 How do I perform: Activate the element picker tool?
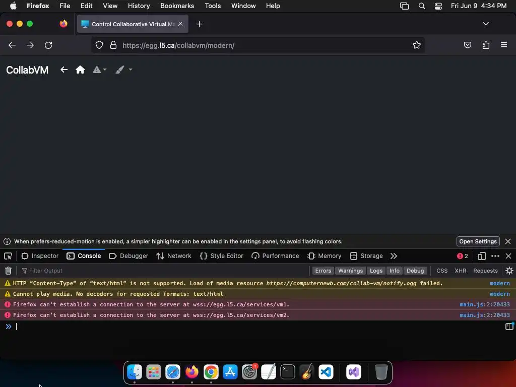pos(8,255)
